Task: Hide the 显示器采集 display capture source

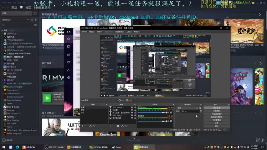Action: click(132, 118)
